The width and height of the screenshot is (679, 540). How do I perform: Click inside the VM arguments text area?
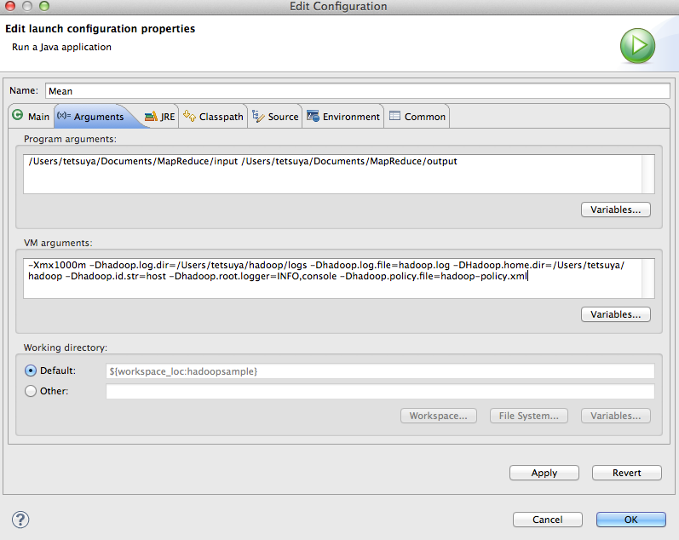[332, 279]
